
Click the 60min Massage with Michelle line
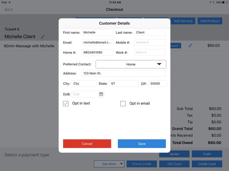click(29, 46)
